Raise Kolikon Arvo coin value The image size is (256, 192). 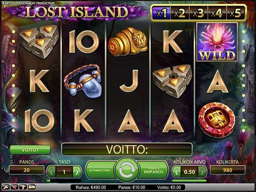pyautogui.click(x=202, y=172)
